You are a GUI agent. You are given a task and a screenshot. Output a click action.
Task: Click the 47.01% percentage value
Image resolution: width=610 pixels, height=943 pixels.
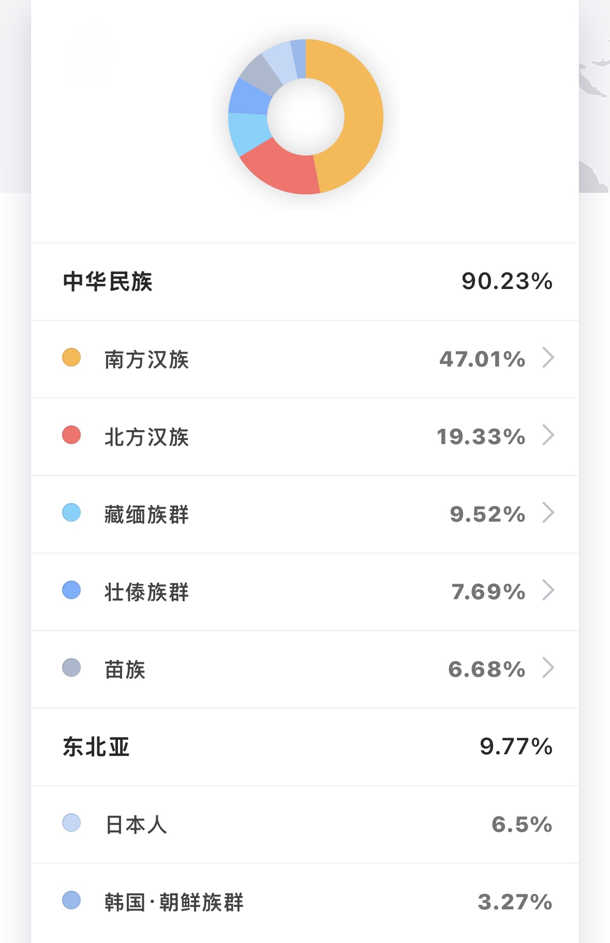pyautogui.click(x=482, y=359)
